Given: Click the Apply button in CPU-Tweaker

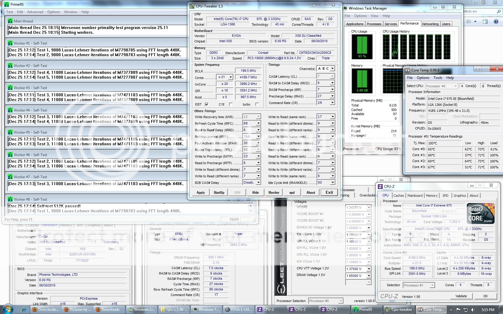Looking at the screenshot, I should (201, 193).
